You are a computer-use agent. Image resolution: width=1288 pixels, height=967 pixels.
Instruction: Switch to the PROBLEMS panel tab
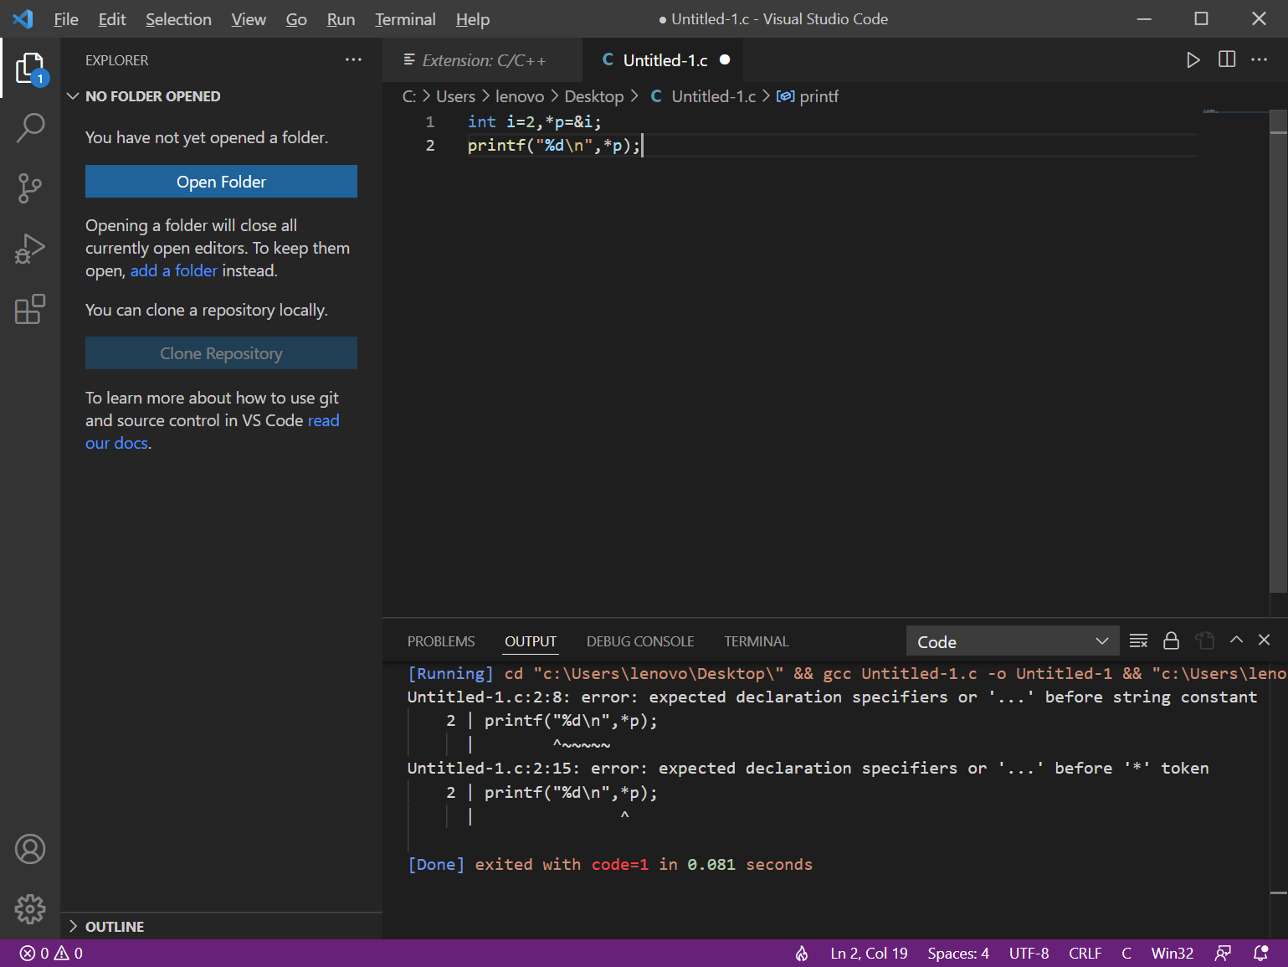pos(441,641)
